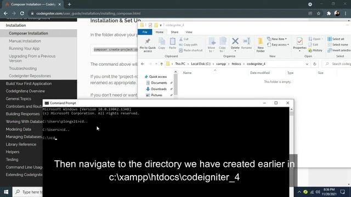The width and height of the screenshot is (351, 197).
Task: Reload the Chrome page
Action: point(22,13)
